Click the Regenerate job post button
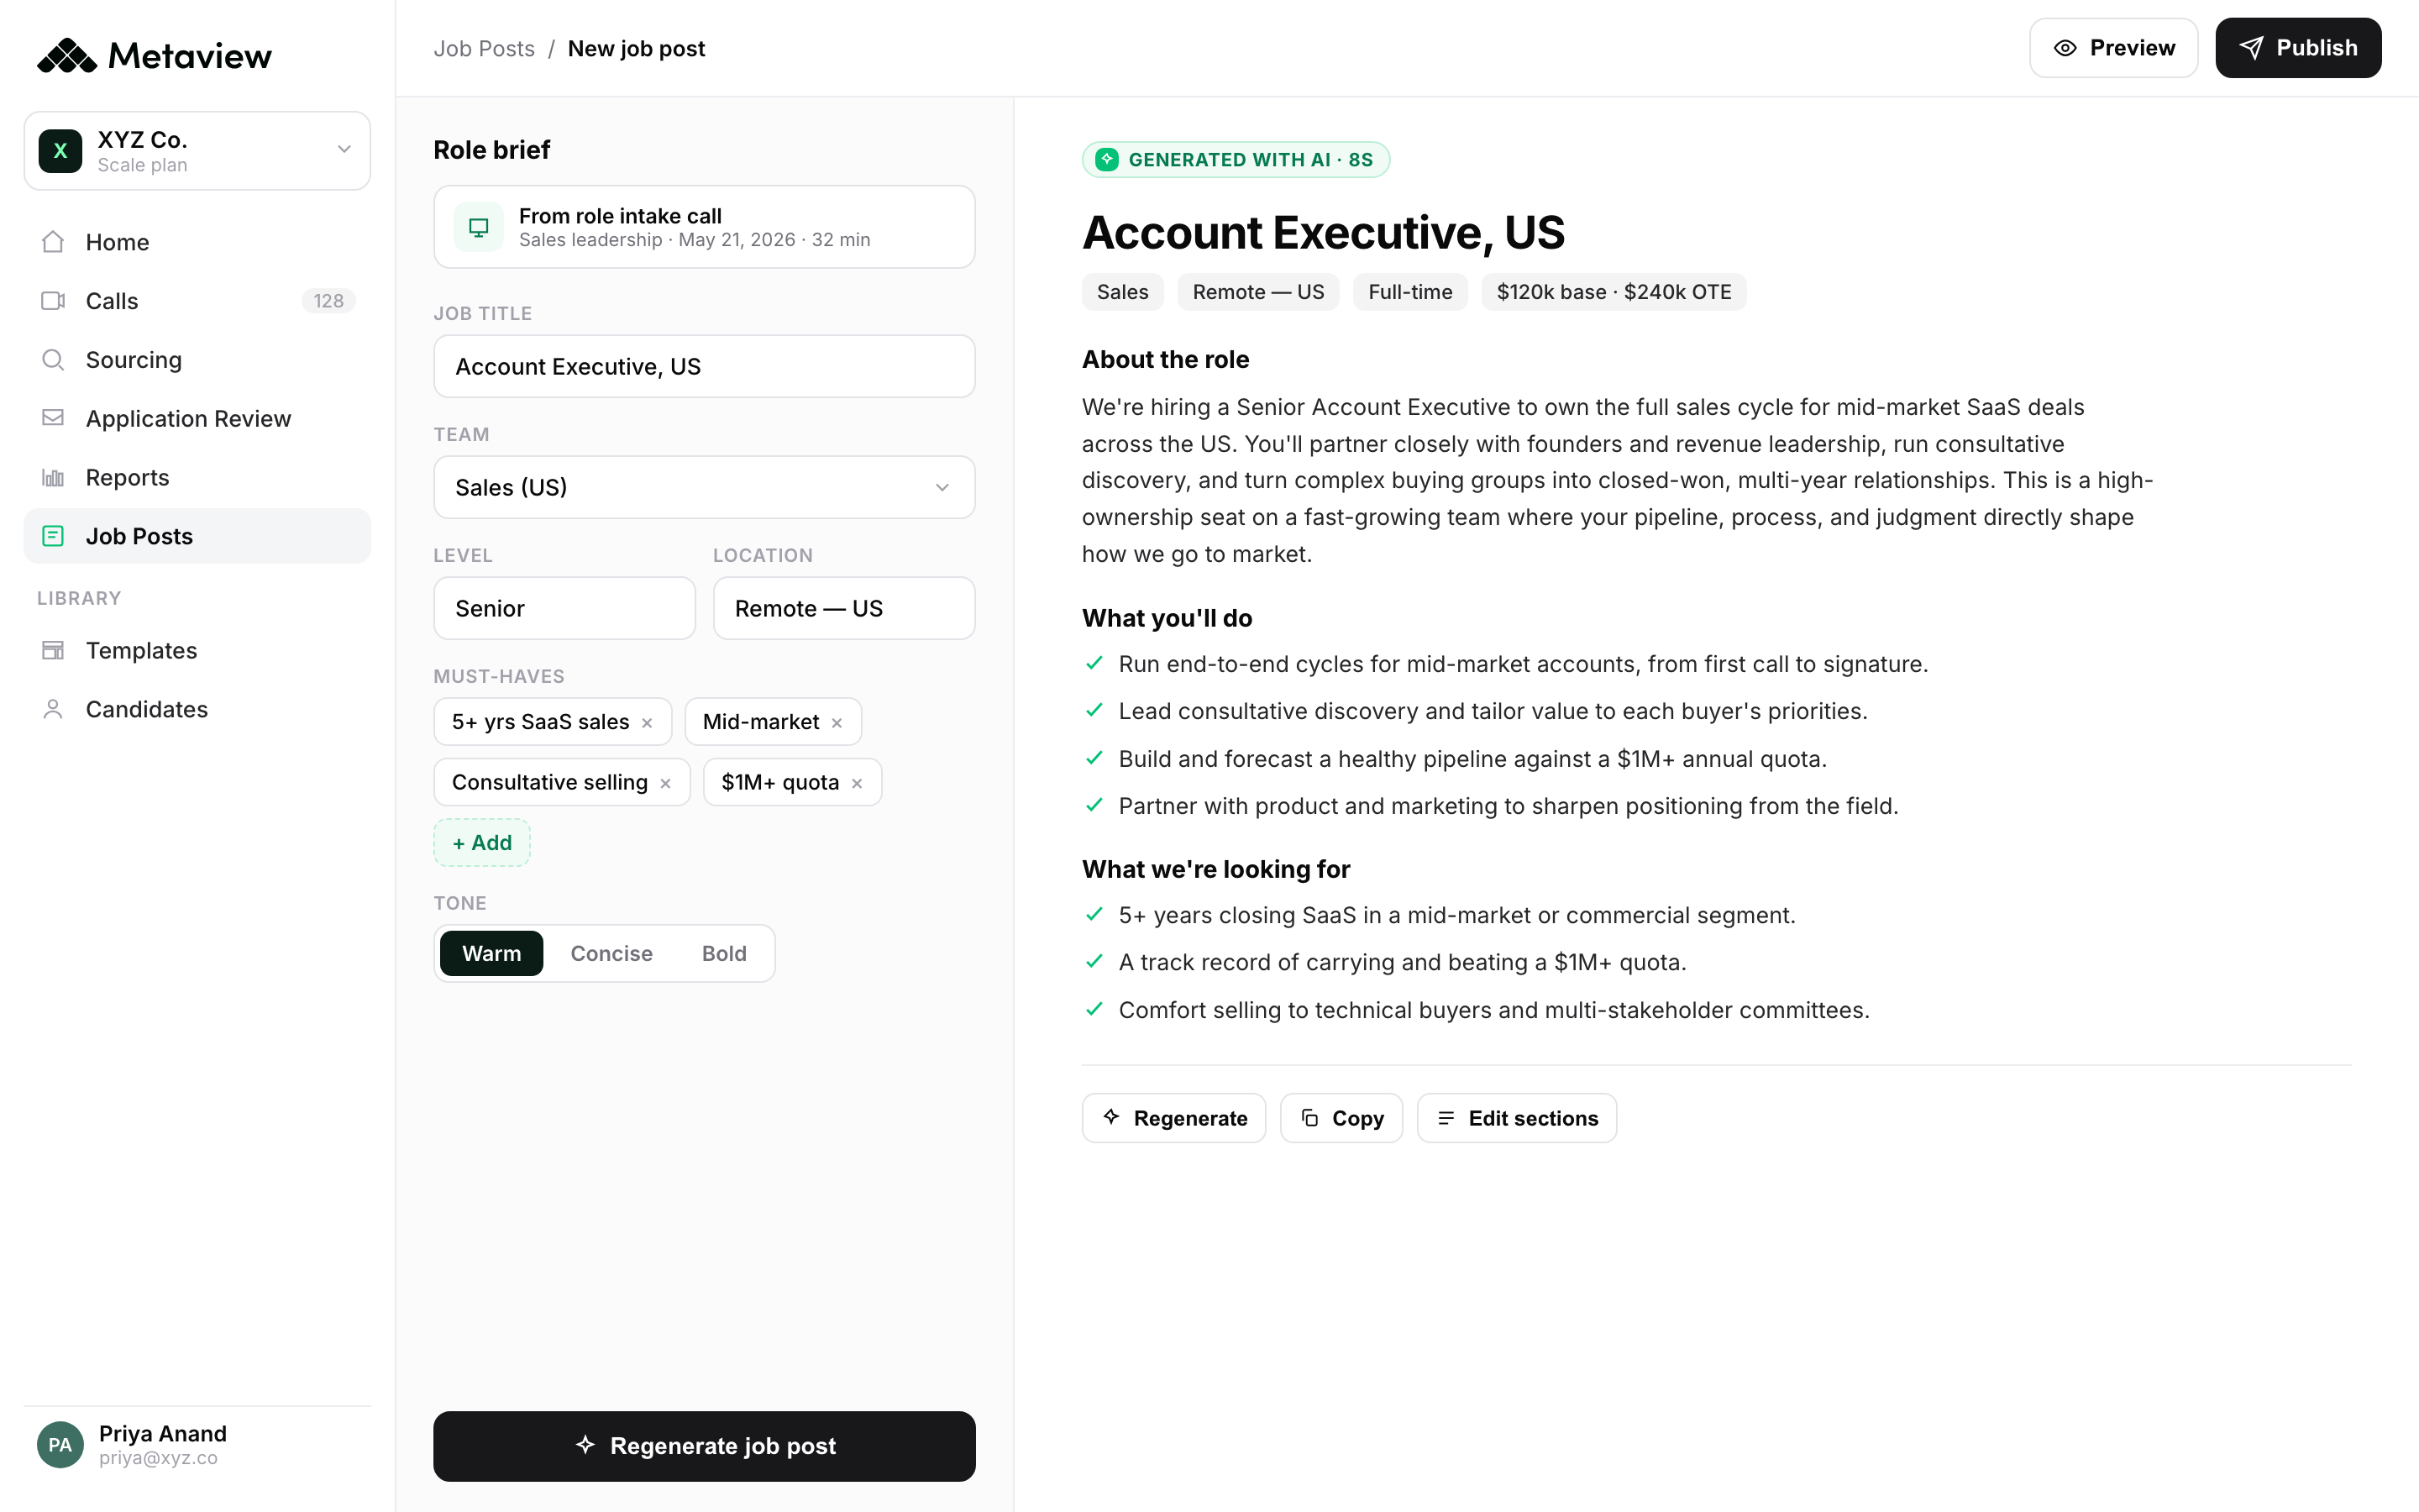Image resolution: width=2419 pixels, height=1512 pixels. point(704,1446)
